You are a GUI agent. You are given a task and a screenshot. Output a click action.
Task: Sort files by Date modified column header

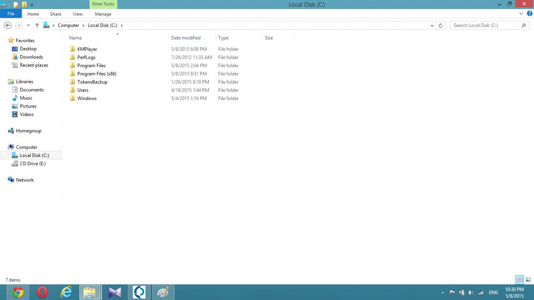click(186, 38)
